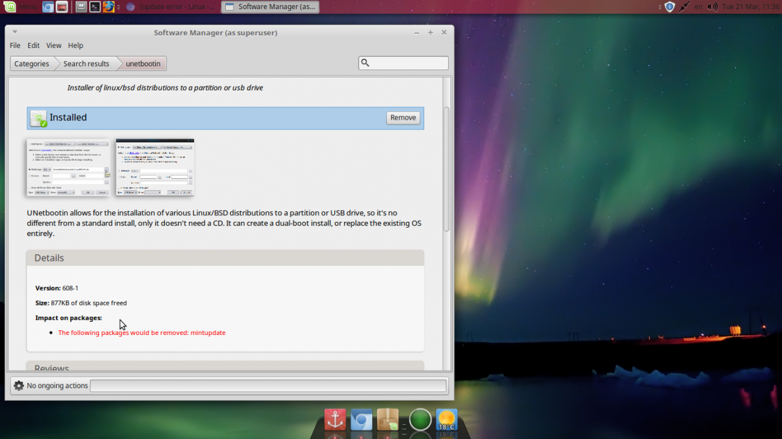
Task: Select the unetbootin breadcrumb
Action: (143, 64)
